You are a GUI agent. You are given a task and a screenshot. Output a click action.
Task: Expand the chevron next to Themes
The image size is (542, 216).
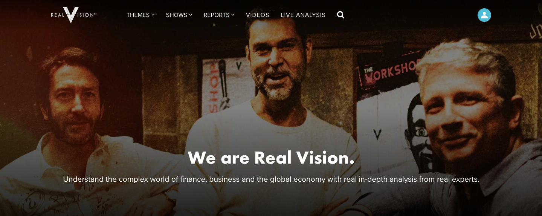[x=153, y=15]
